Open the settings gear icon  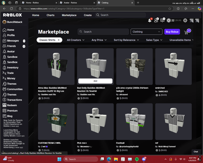(x=185, y=20)
